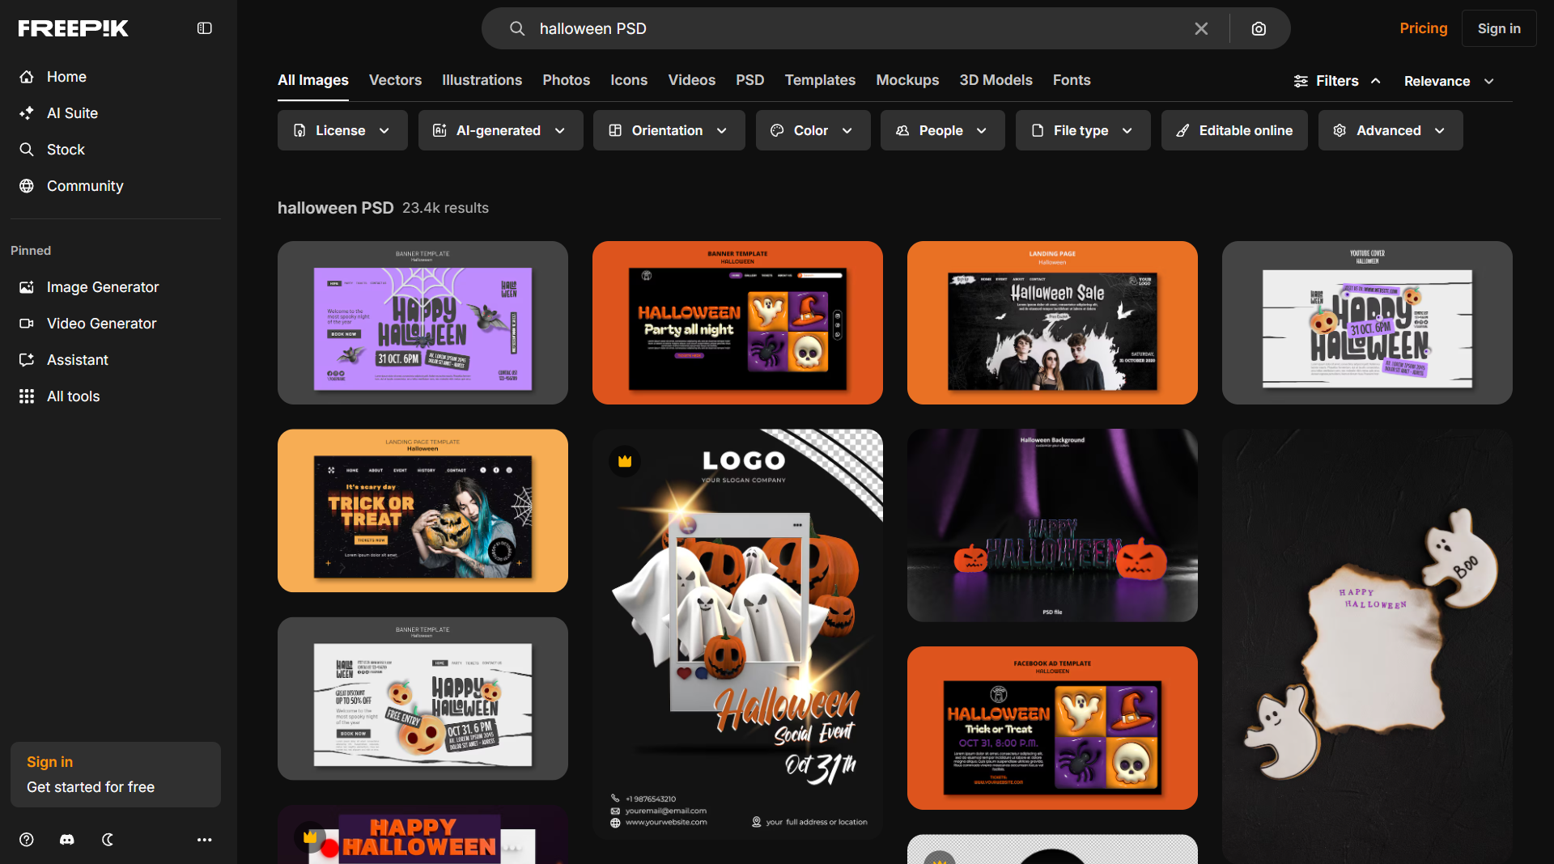This screenshot has height=864, width=1554.
Task: Click the Stock search icon
Action: pyautogui.click(x=27, y=150)
